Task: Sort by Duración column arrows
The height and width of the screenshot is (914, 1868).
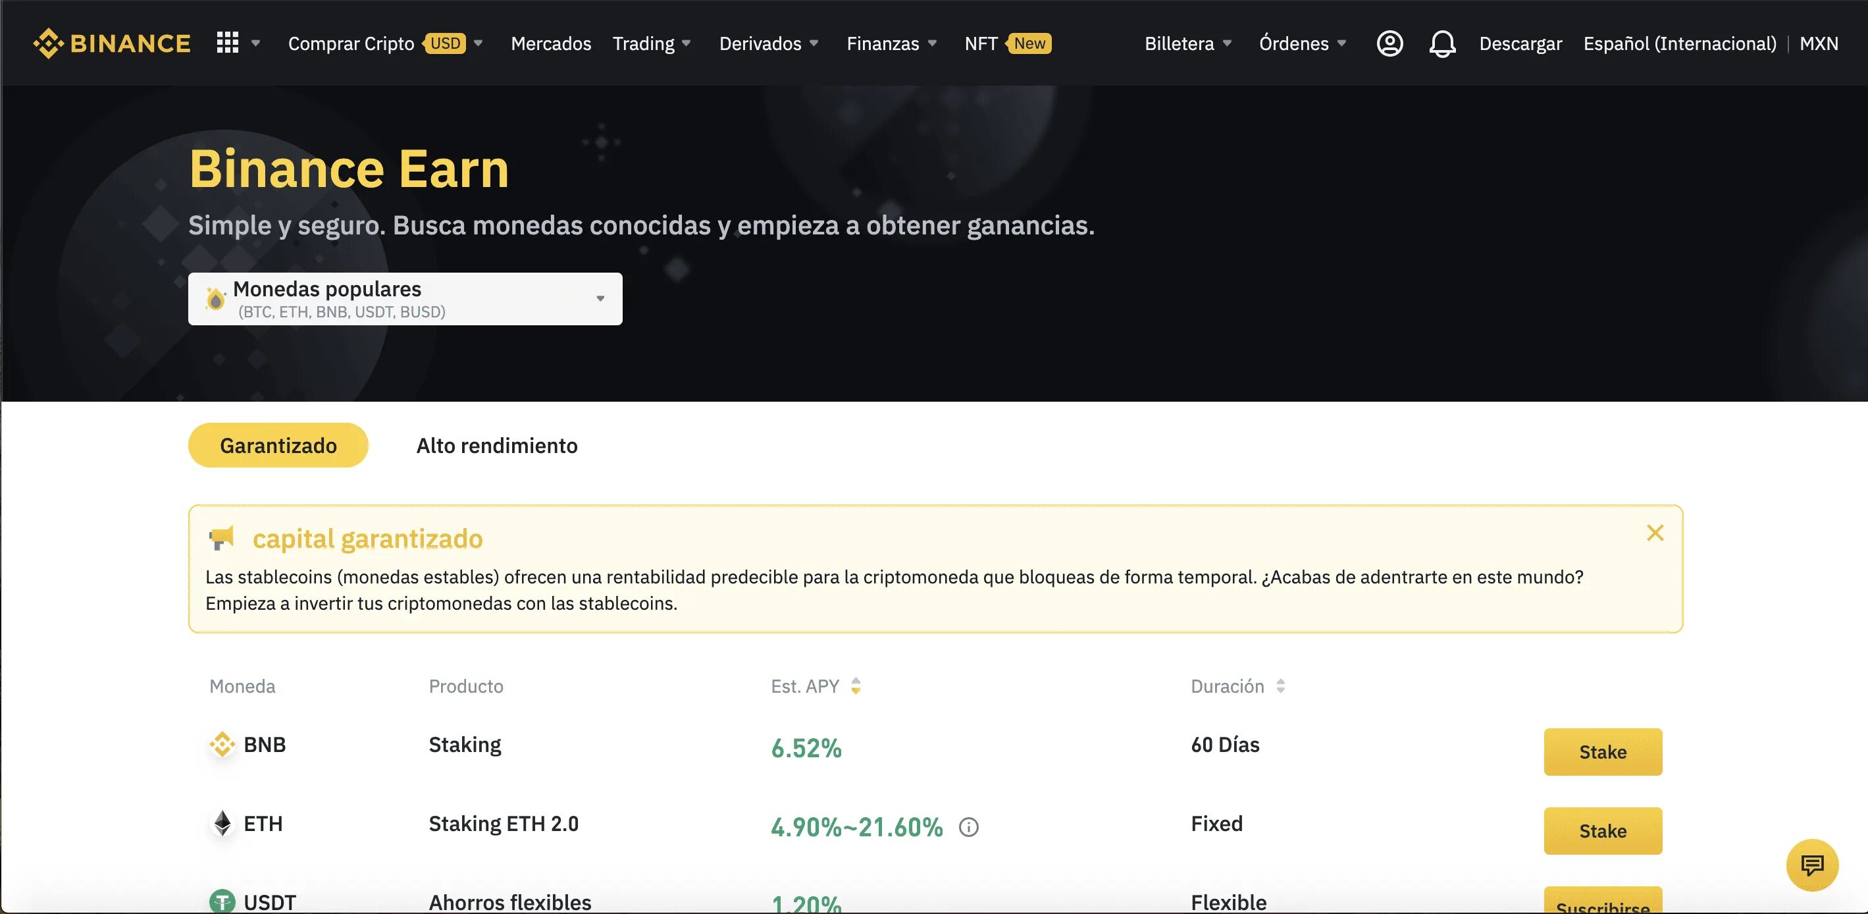Action: (x=1281, y=686)
